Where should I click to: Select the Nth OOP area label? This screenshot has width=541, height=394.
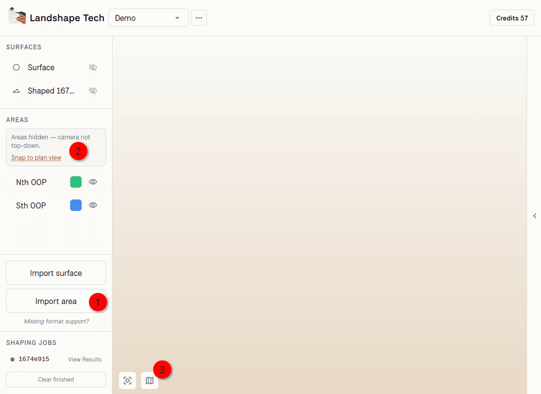click(x=31, y=182)
